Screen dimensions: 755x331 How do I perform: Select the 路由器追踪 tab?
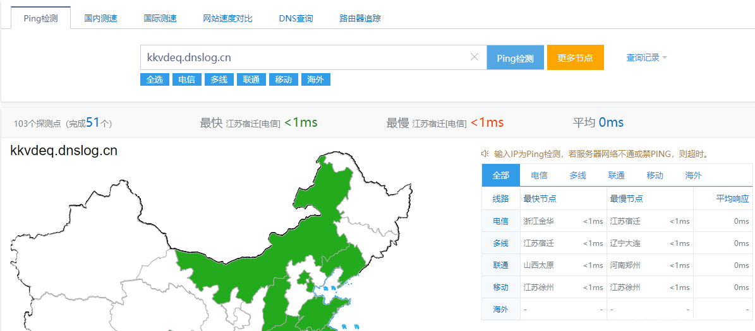coord(360,18)
